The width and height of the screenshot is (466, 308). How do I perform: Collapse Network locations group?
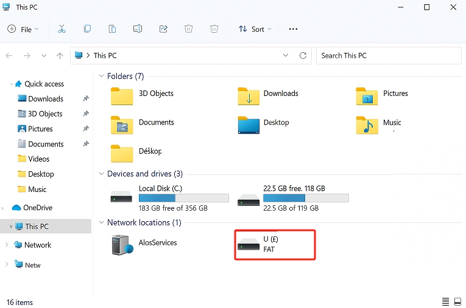tap(101, 222)
